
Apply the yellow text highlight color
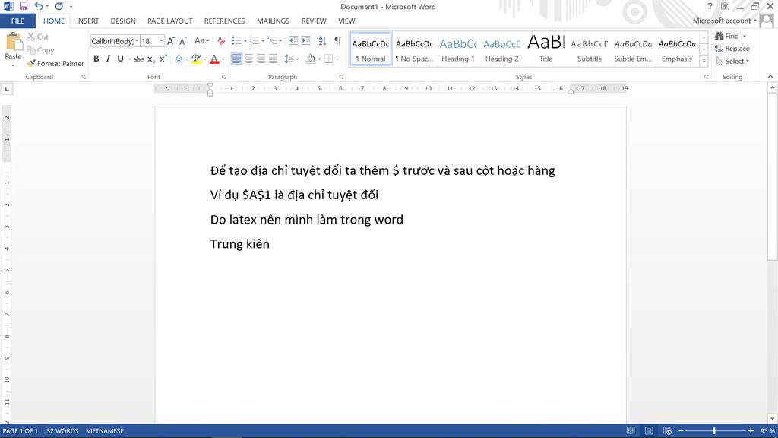click(197, 59)
